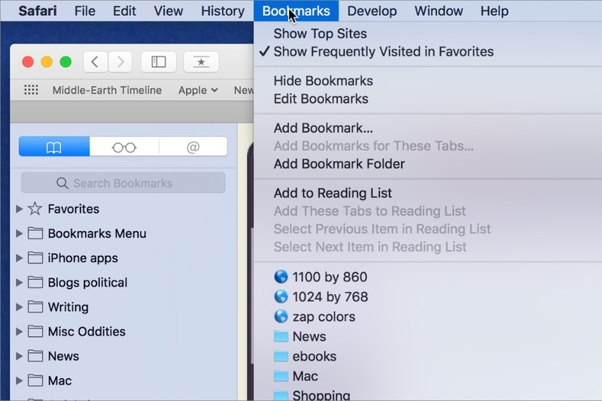Click the sidebar Mac folder icon
The width and height of the screenshot is (602, 401).
pyautogui.click(x=35, y=381)
